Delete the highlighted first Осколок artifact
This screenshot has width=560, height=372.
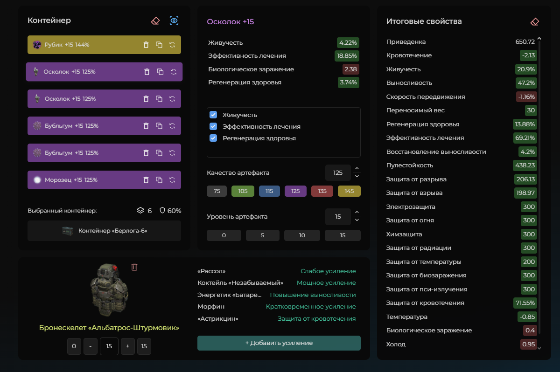click(147, 72)
